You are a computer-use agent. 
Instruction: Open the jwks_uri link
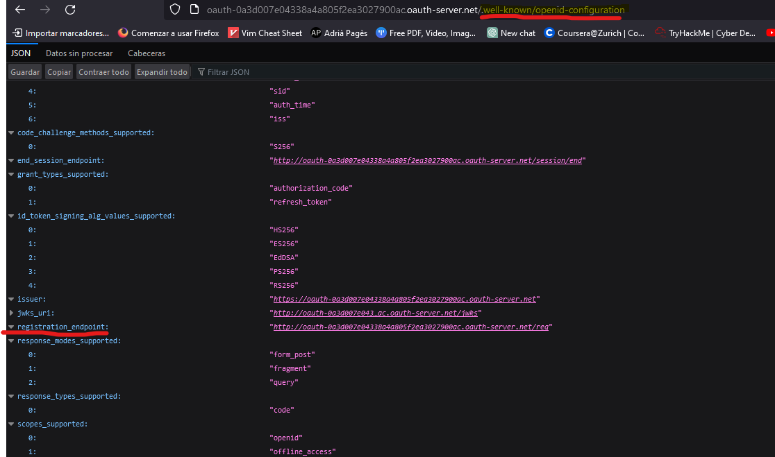(x=376, y=313)
